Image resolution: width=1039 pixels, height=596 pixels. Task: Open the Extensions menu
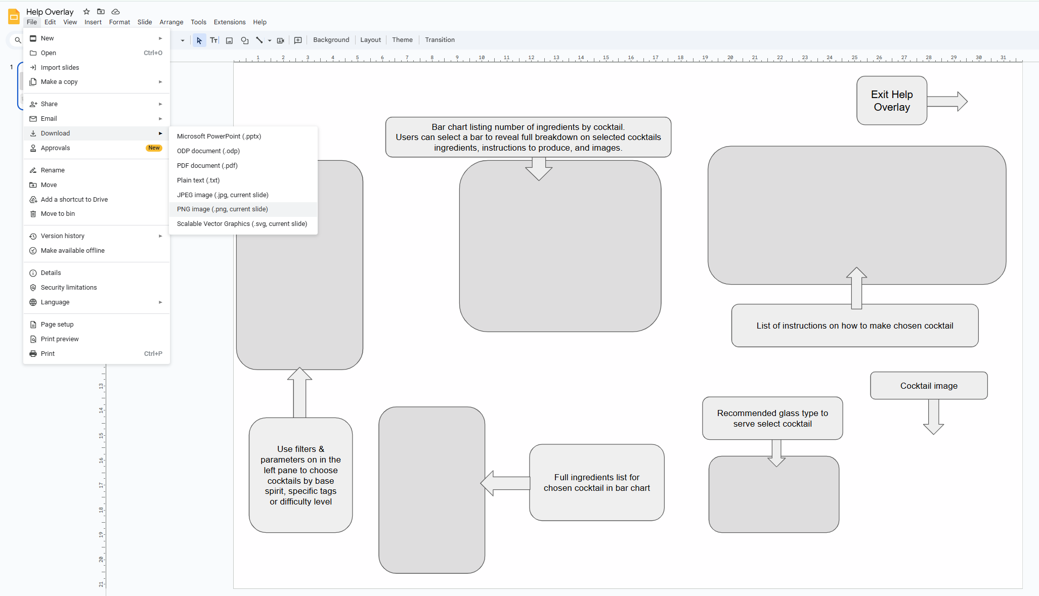229,22
